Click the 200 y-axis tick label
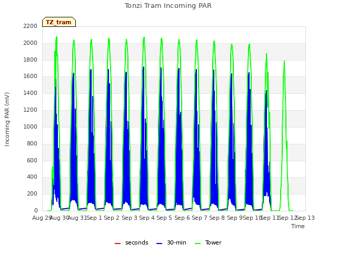This screenshot has height=253, width=337. click(32, 194)
